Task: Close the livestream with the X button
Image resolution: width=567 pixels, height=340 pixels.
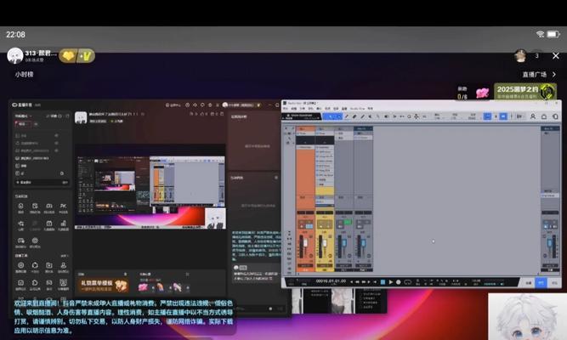Action: 556,56
